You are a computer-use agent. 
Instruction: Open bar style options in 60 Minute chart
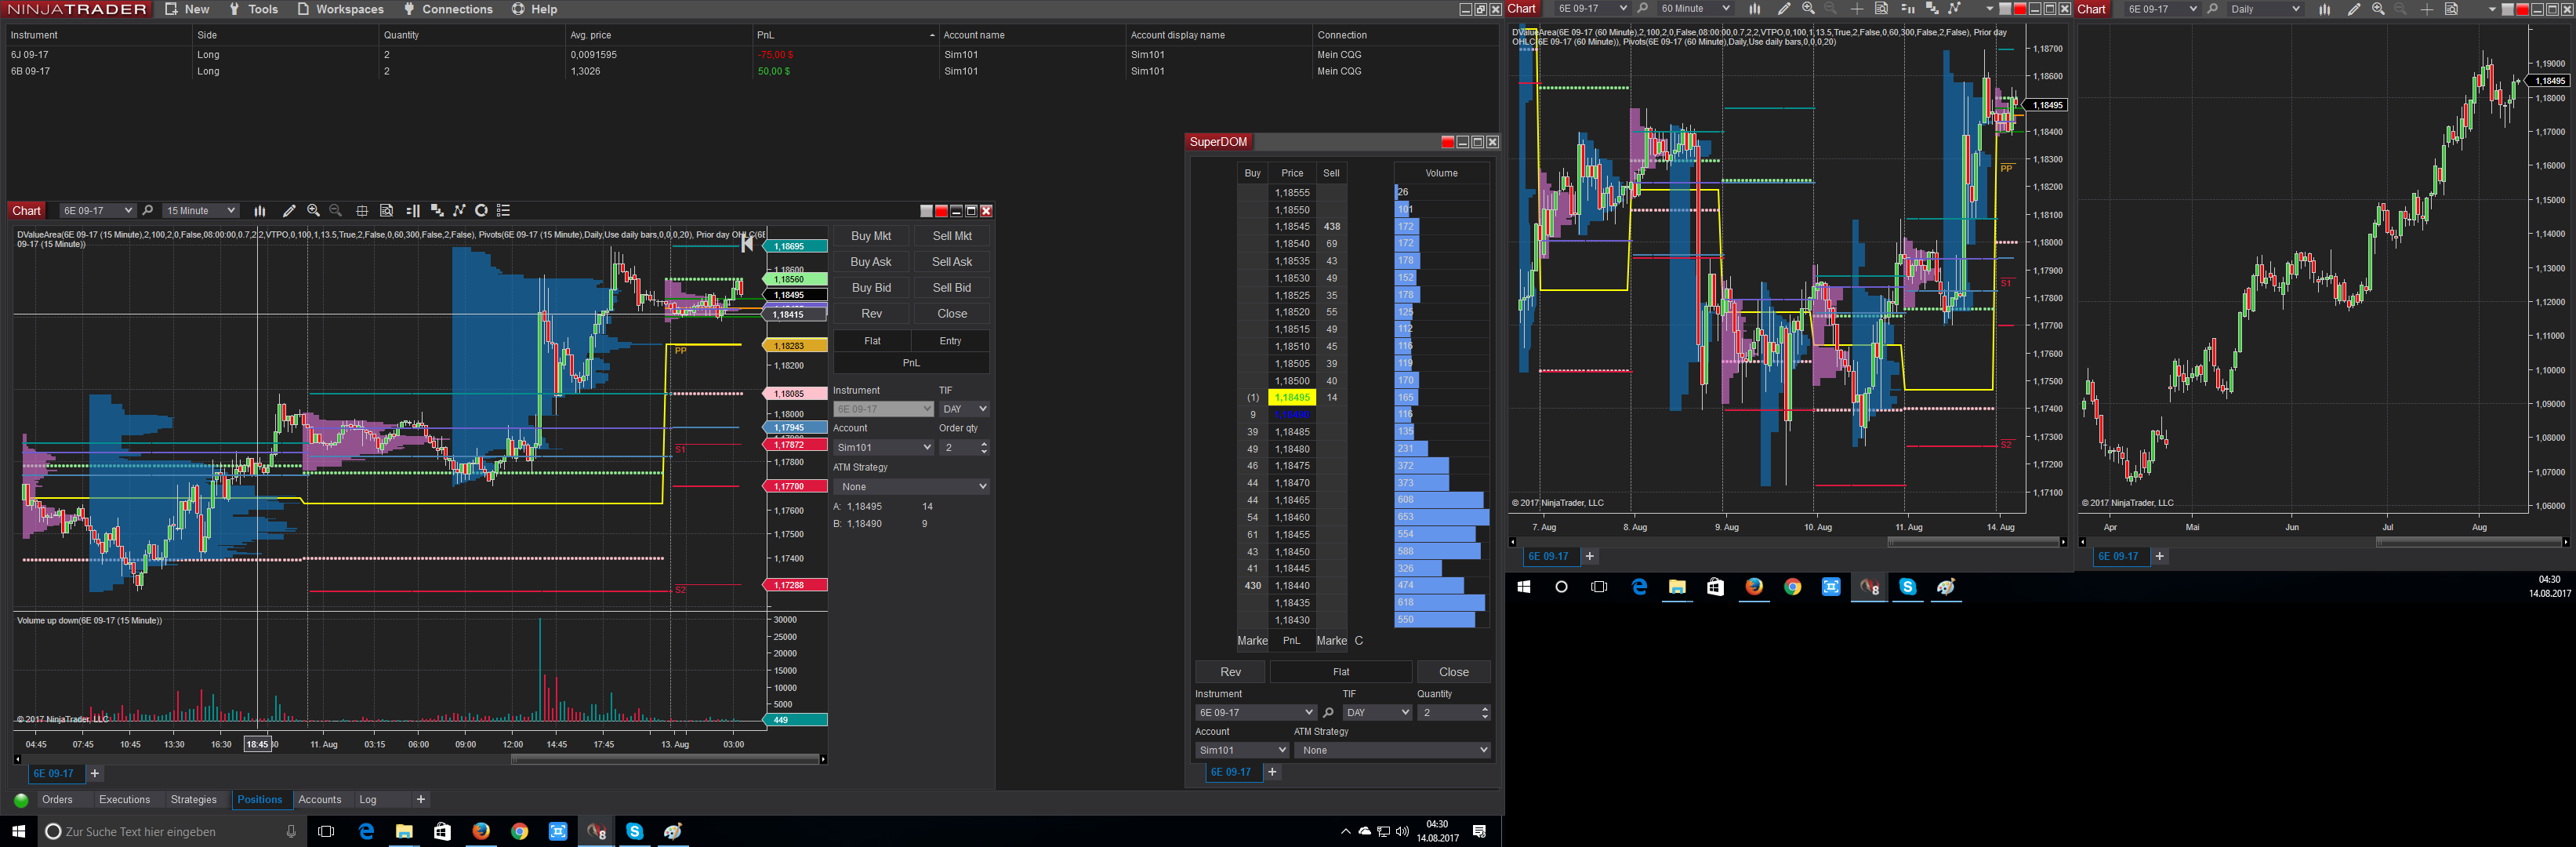[x=1755, y=9]
